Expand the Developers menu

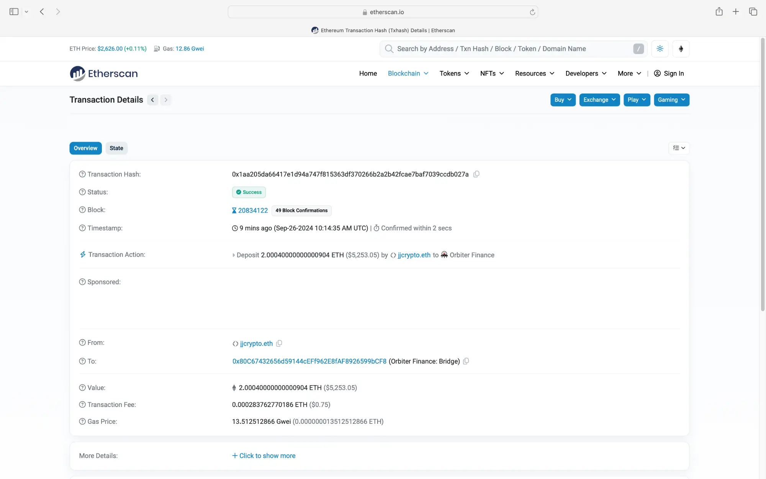point(586,73)
